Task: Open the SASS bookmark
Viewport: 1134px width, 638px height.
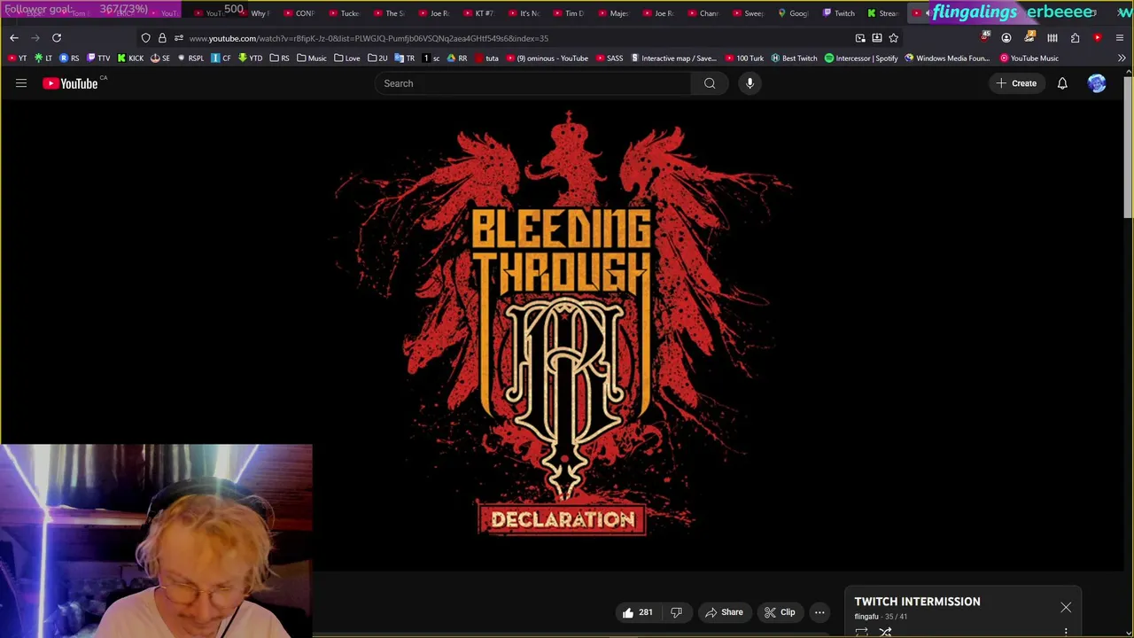Action: 609,58
